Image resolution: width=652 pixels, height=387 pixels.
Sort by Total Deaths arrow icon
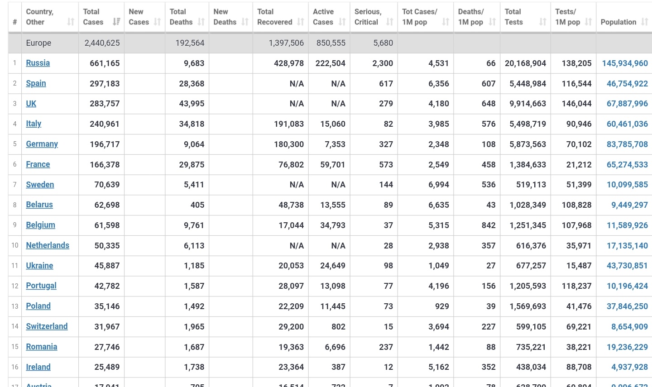pos(201,22)
